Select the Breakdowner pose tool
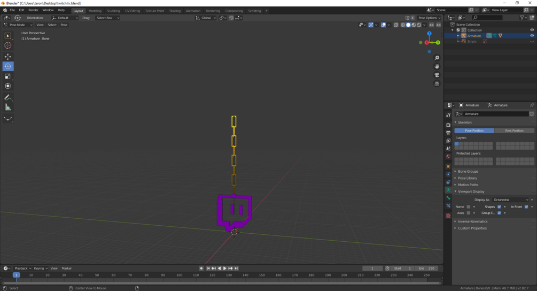This screenshot has width=537, height=291. [8, 119]
